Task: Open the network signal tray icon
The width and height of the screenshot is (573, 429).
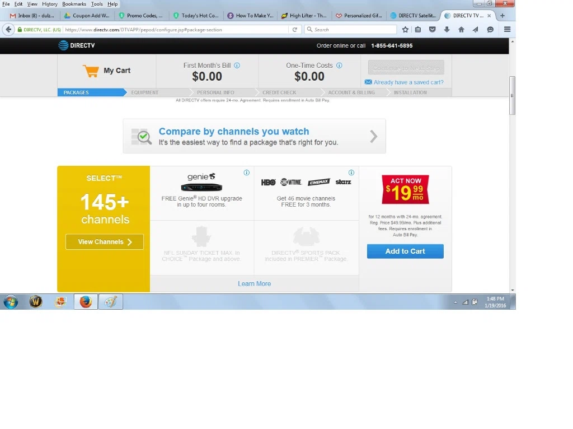Action: pos(465,302)
